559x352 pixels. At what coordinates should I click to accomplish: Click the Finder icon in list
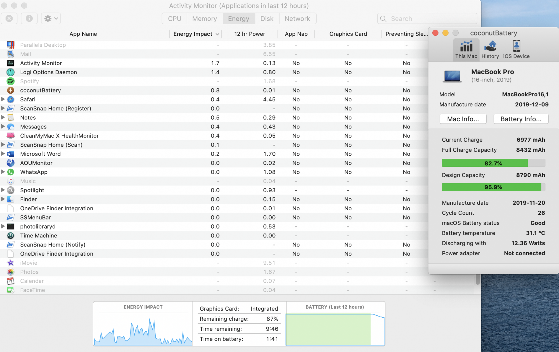point(11,199)
